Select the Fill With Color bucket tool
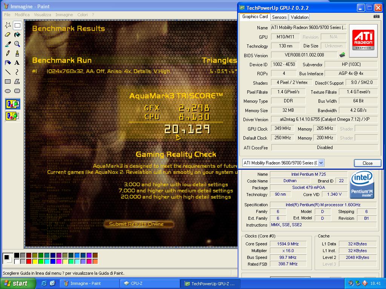The width and height of the screenshot is (386, 289). coord(17,35)
